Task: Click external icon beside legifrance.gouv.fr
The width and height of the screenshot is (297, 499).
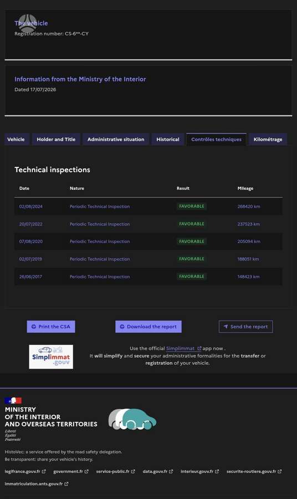Action: tap(44, 471)
